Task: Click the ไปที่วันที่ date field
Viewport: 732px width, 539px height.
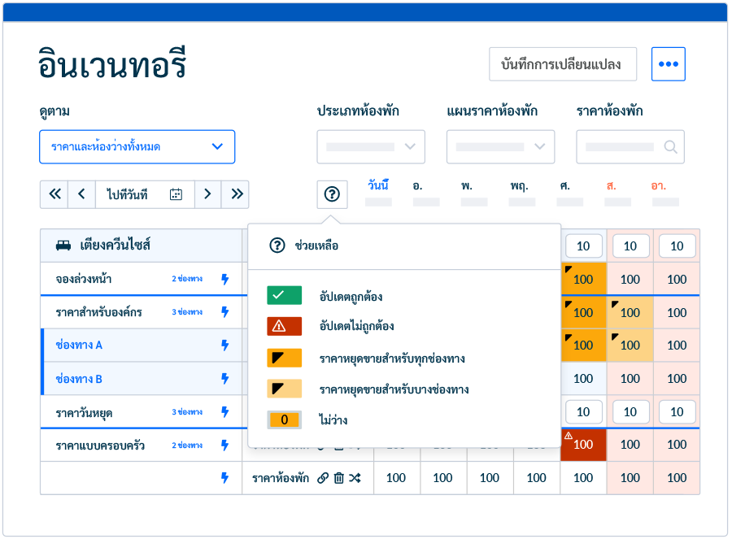Action: tap(130, 194)
